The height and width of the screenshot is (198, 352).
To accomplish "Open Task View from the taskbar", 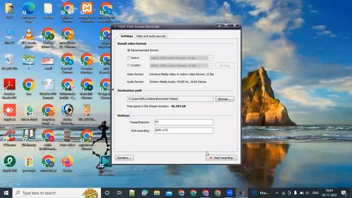I will [119, 193].
